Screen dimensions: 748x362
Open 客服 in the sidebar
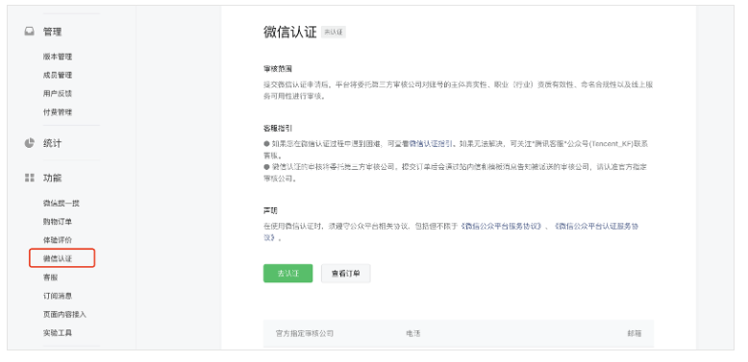pos(50,278)
